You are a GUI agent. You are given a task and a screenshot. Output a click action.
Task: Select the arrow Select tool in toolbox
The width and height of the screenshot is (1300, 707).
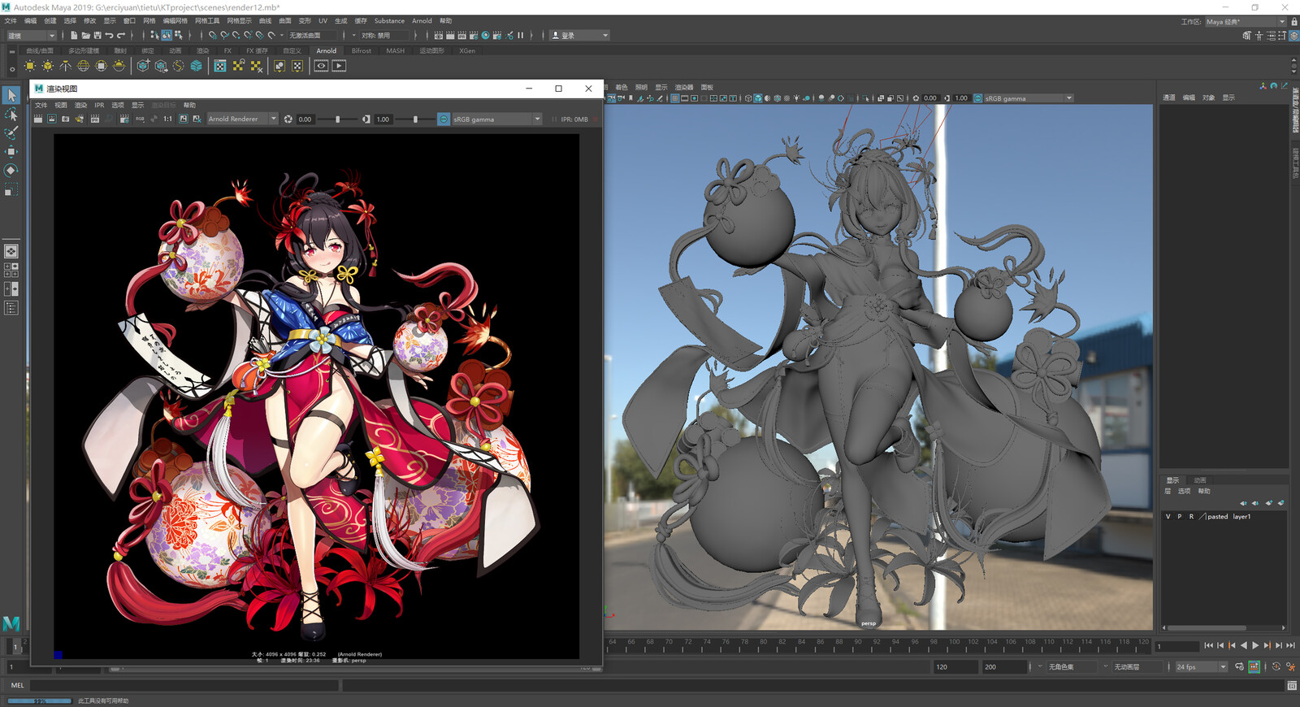pos(11,96)
